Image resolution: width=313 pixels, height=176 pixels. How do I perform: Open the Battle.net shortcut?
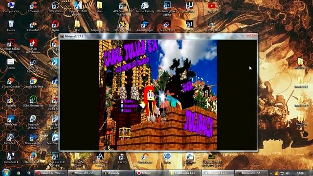[x=11, y=120]
